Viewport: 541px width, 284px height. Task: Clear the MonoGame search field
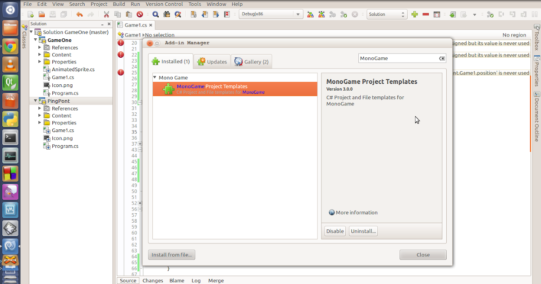(x=442, y=58)
